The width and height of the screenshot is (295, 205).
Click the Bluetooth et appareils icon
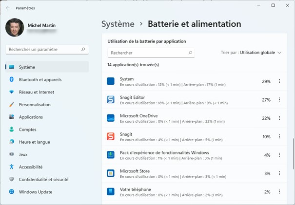pos(11,79)
